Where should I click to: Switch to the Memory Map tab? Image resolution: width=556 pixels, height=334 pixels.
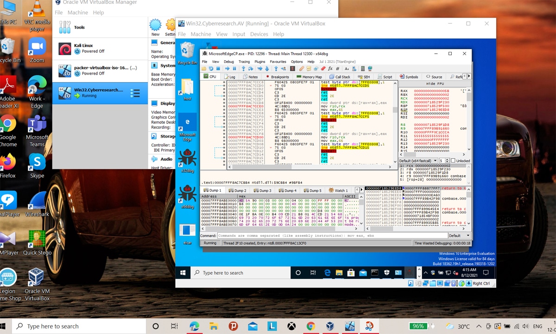(309, 77)
